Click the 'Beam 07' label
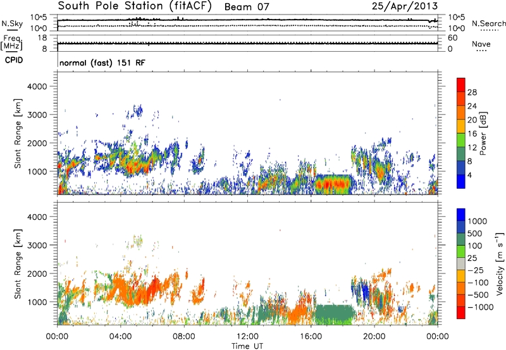The image size is (506, 350). pos(247,7)
